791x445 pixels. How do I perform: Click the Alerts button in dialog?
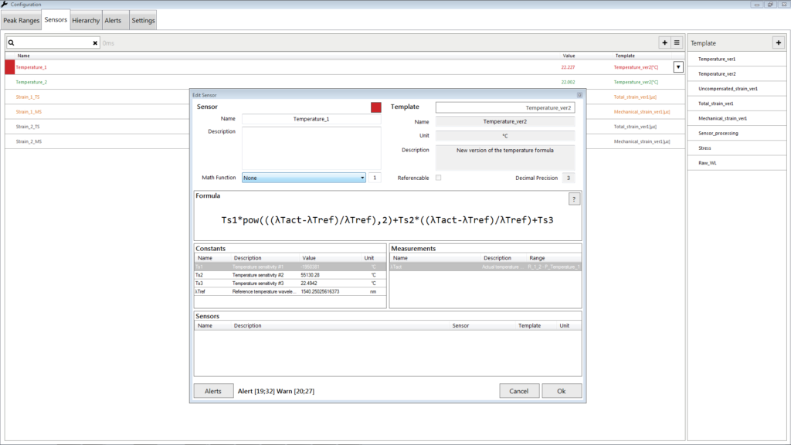[213, 391]
